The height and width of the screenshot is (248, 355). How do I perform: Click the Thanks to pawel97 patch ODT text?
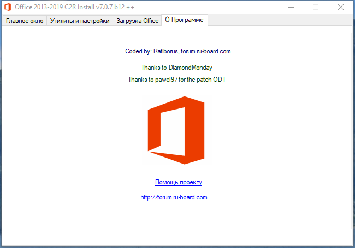click(x=177, y=80)
